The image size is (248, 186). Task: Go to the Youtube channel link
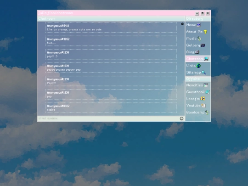click(x=193, y=106)
